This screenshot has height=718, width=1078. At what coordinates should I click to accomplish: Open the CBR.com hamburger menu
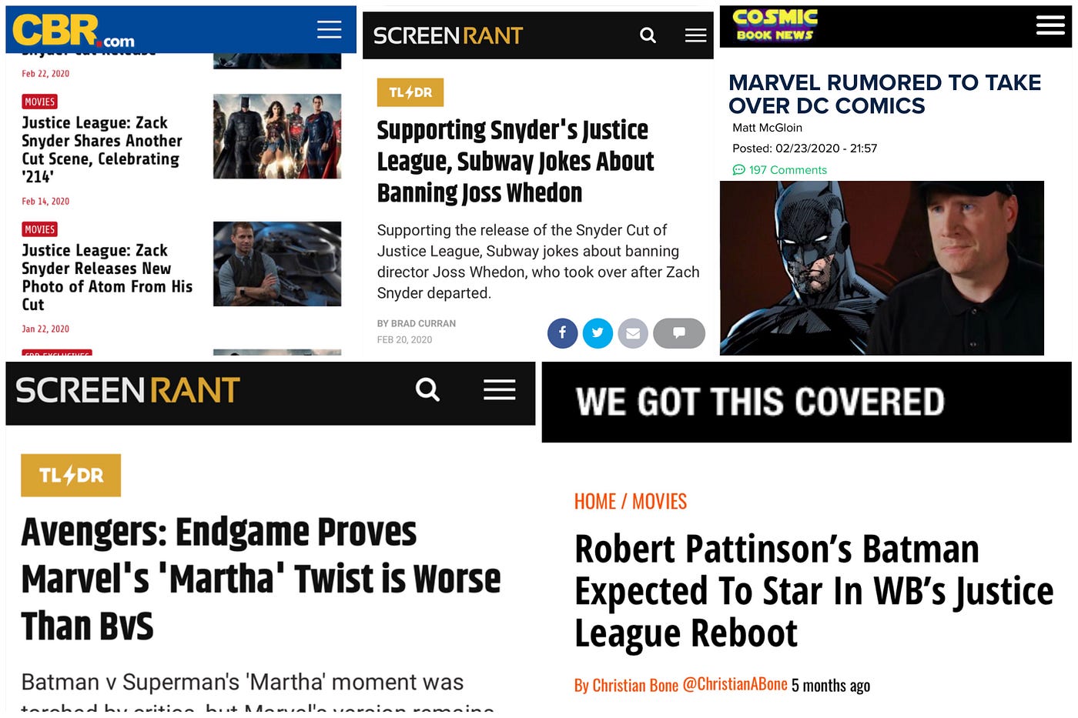click(329, 29)
